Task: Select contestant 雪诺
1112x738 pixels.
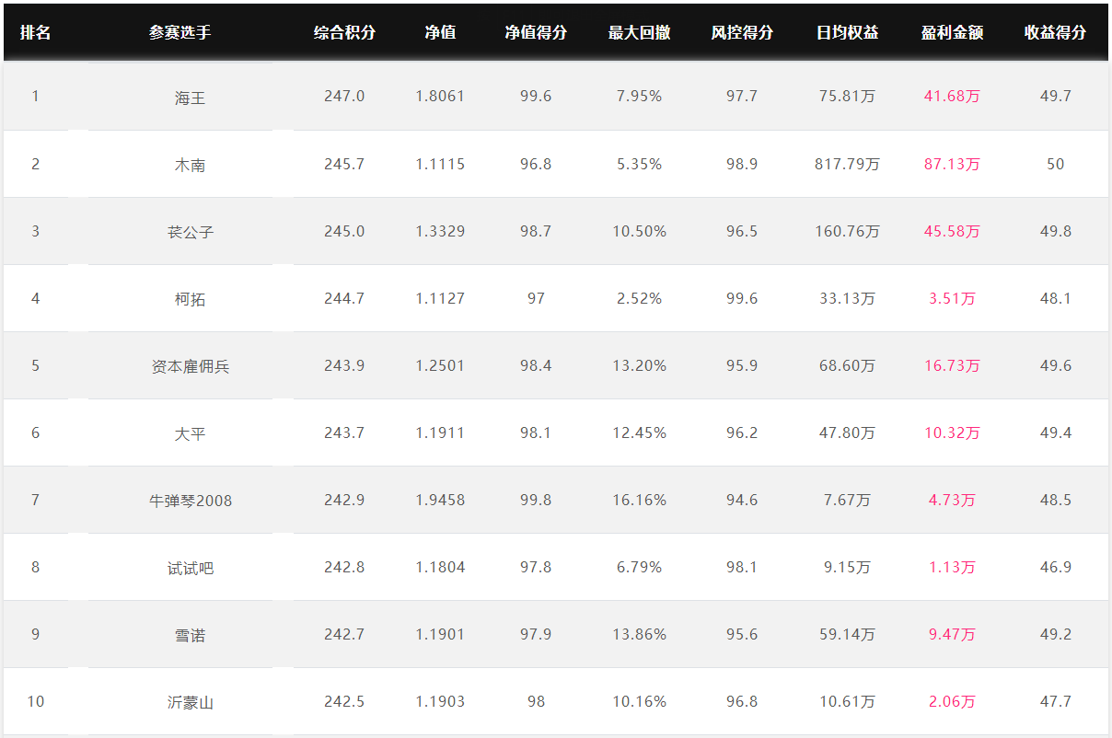Action: (x=191, y=636)
